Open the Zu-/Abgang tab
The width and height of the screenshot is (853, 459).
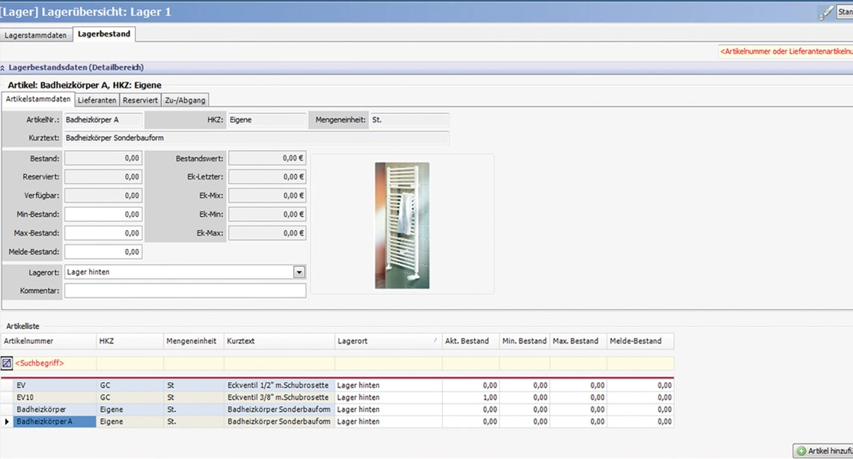[185, 100]
